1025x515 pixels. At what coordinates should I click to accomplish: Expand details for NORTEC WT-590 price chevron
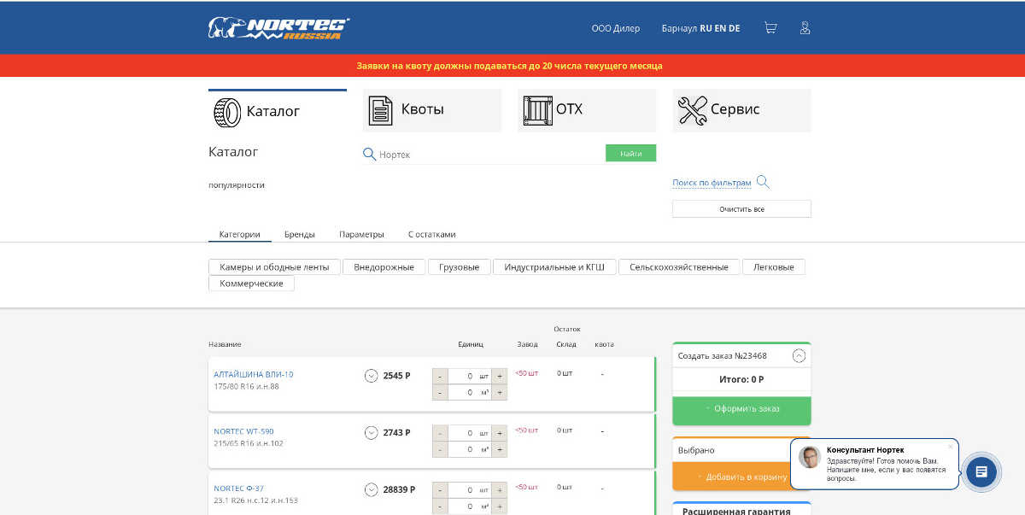[x=371, y=433]
